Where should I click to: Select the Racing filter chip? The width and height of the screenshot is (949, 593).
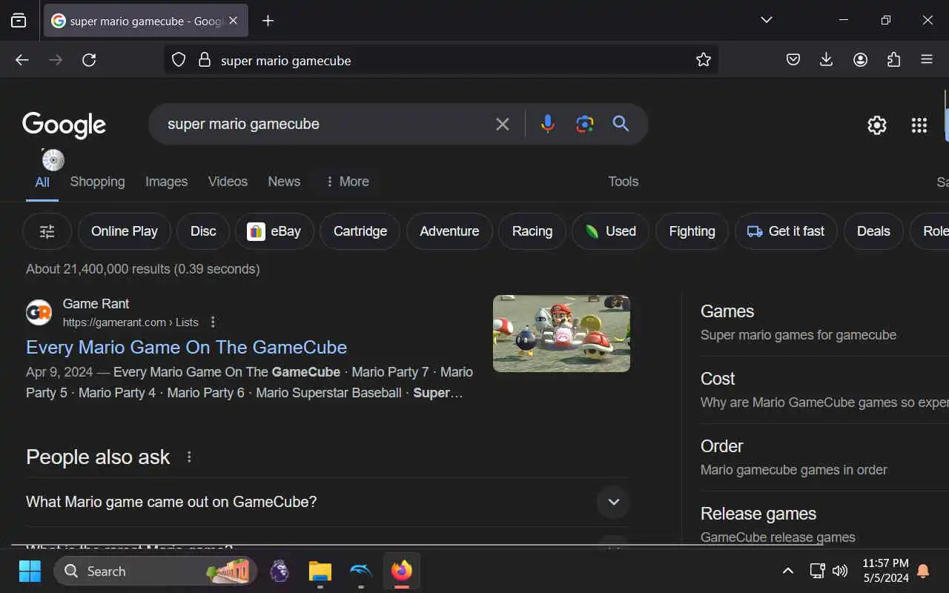point(532,231)
